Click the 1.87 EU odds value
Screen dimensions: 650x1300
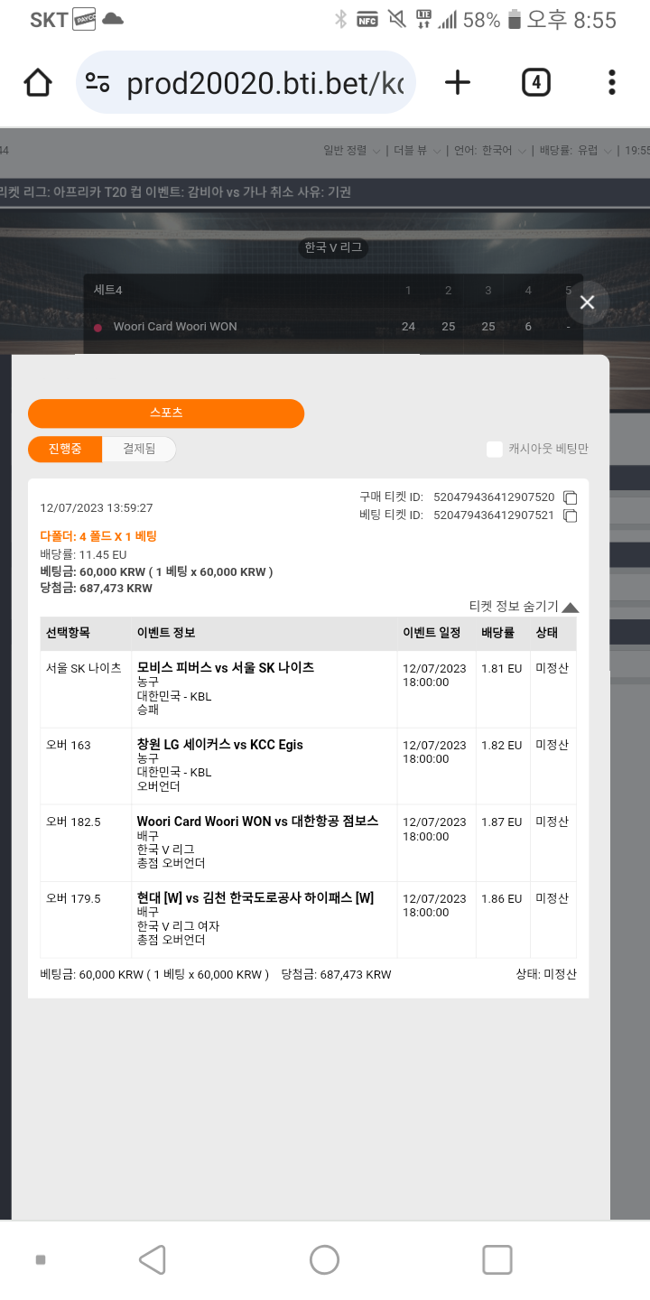click(x=502, y=822)
